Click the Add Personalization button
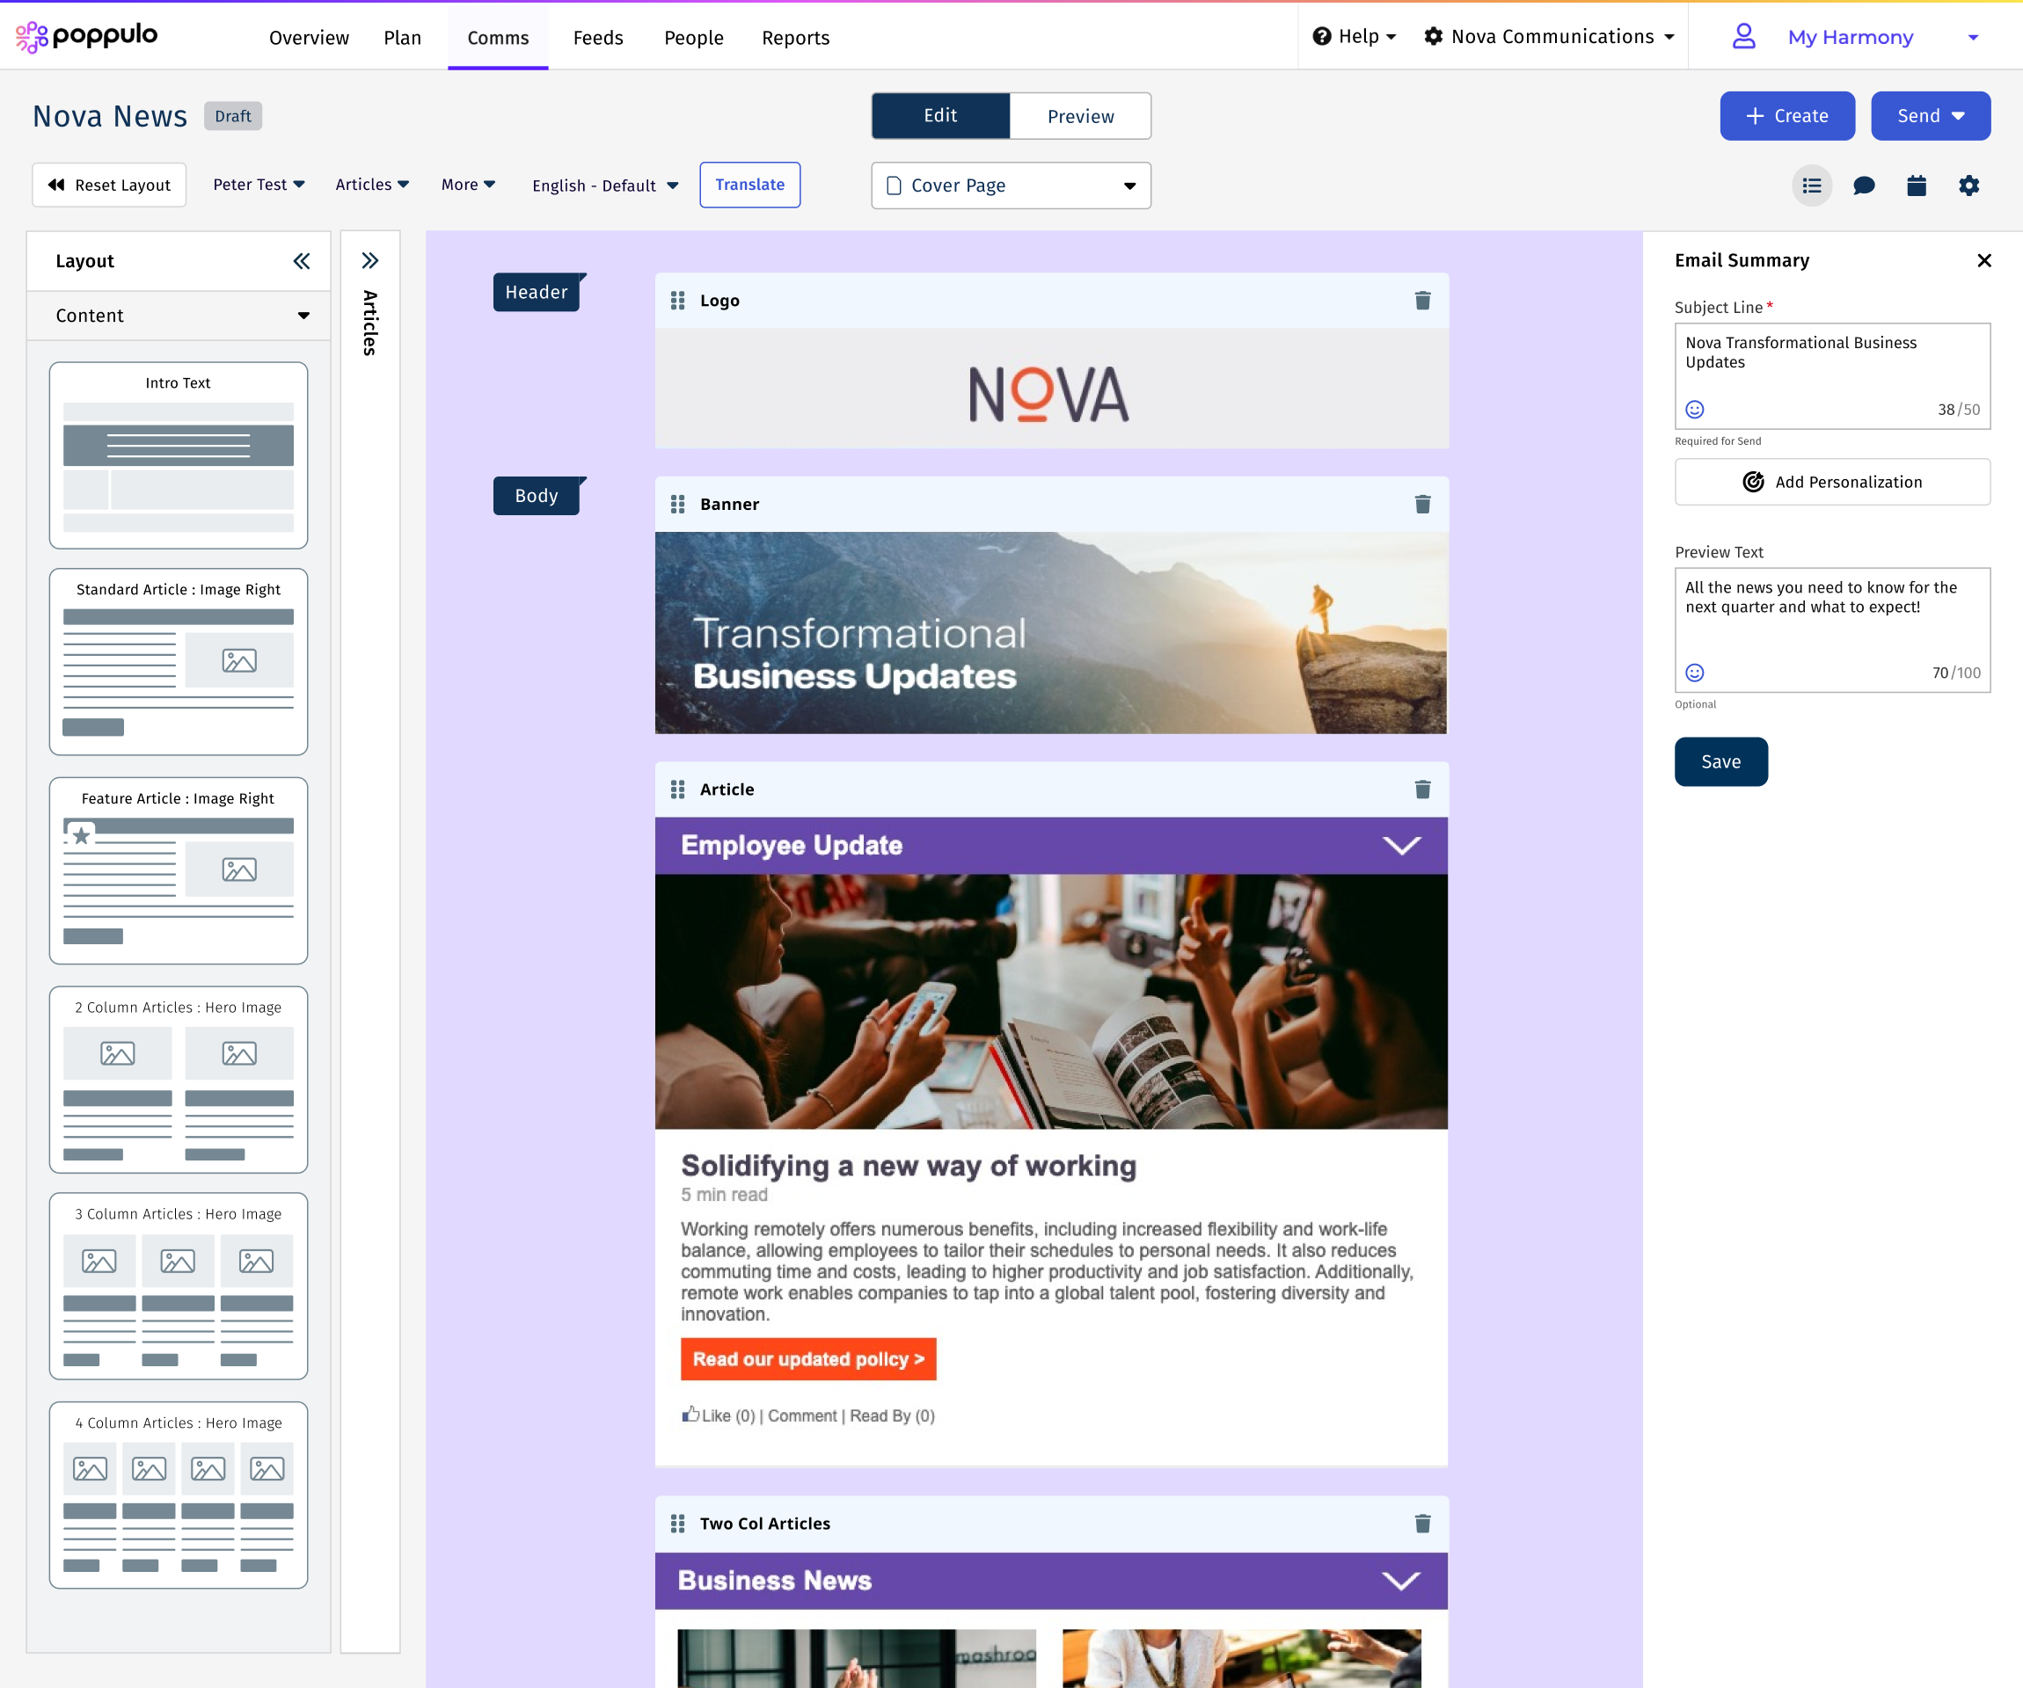This screenshot has height=1688, width=2023. pos(1831,482)
